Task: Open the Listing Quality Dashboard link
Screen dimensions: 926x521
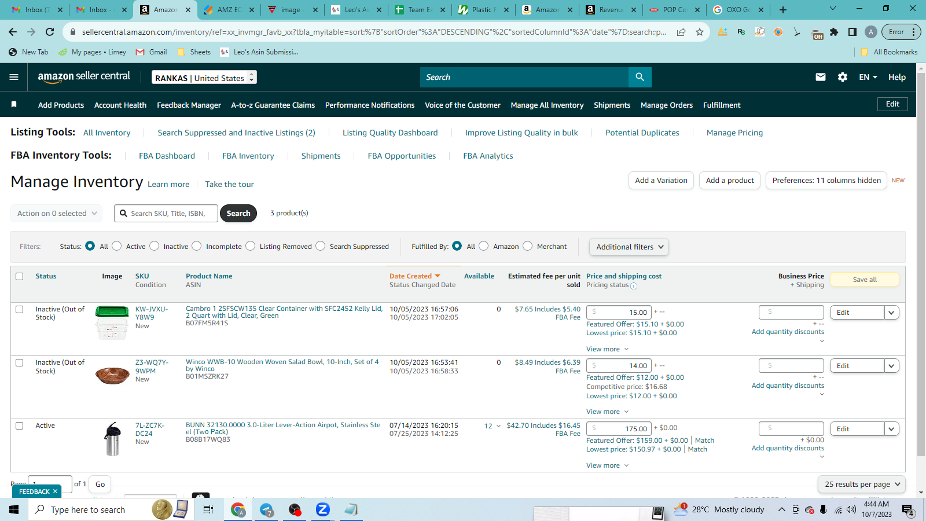Action: [390, 133]
